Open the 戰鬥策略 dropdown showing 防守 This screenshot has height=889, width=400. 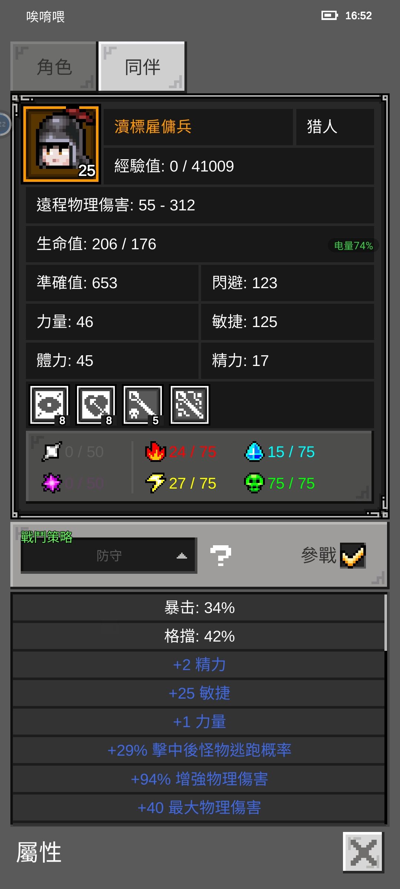point(109,555)
